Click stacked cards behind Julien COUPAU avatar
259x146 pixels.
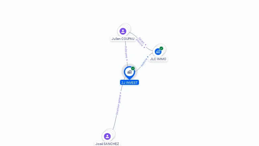(x=127, y=27)
